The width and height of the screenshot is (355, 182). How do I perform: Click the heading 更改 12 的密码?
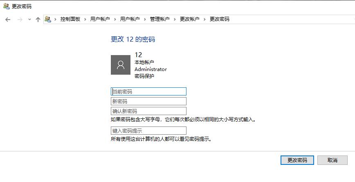(x=133, y=39)
